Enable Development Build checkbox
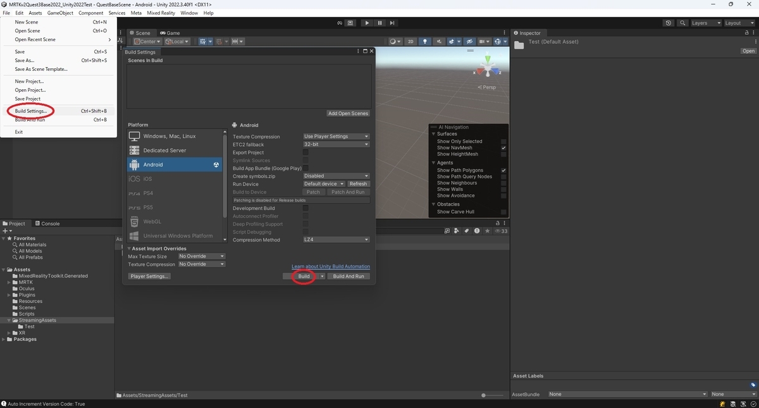Screen dimensions: 759x408 [306, 208]
